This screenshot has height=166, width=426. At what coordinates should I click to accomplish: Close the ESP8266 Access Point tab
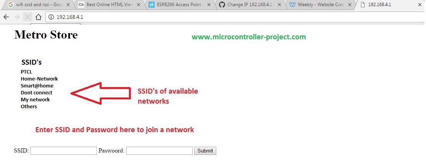coord(209,5)
